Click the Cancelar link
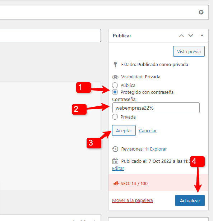The height and width of the screenshot is (221, 213). pyautogui.click(x=148, y=131)
